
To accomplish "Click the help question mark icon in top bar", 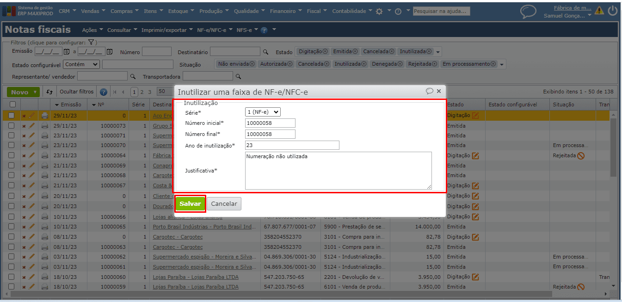I will click(398, 12).
